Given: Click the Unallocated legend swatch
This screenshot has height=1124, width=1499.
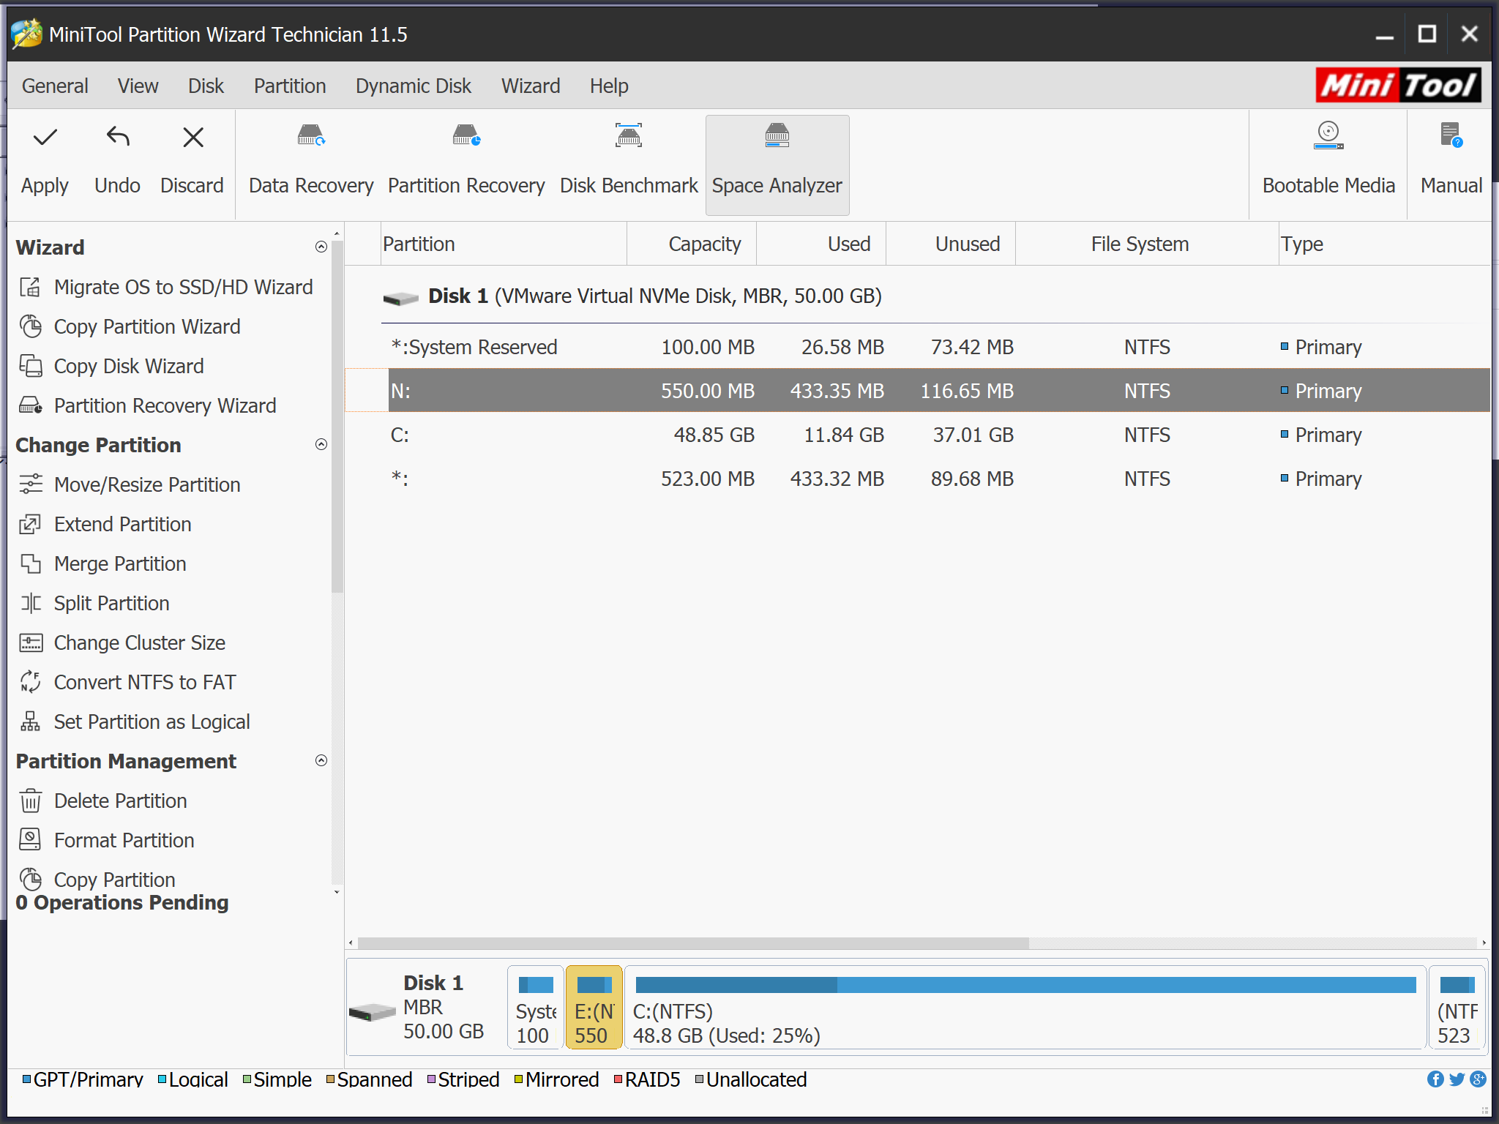Looking at the screenshot, I should click(701, 1079).
